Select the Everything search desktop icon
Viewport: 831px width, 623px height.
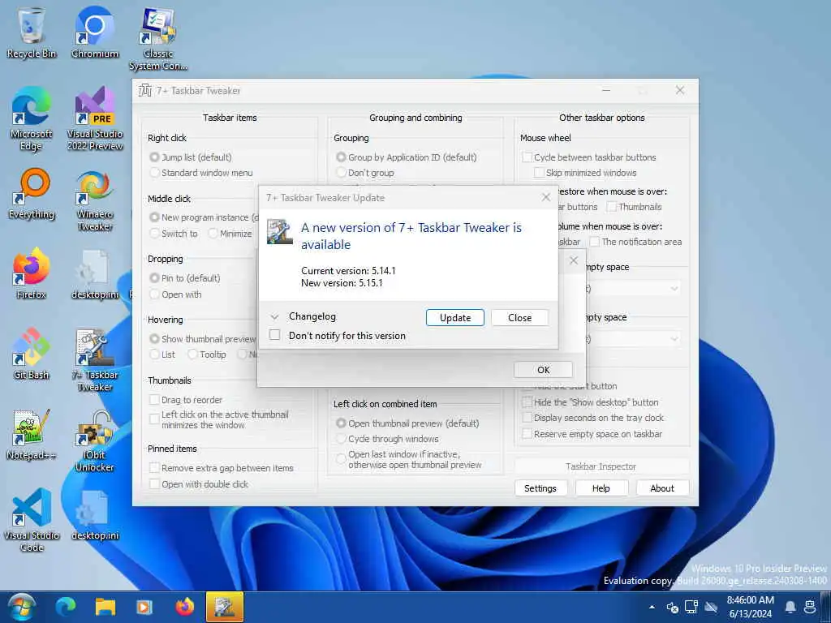[x=32, y=194]
